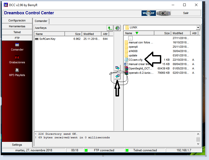Click the Telnet connected green indicator
This screenshot has width=209, height=160.
tap(127, 150)
